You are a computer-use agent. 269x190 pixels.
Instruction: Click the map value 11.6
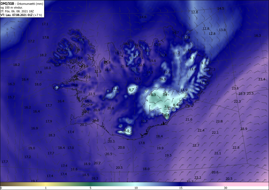click(186, 50)
